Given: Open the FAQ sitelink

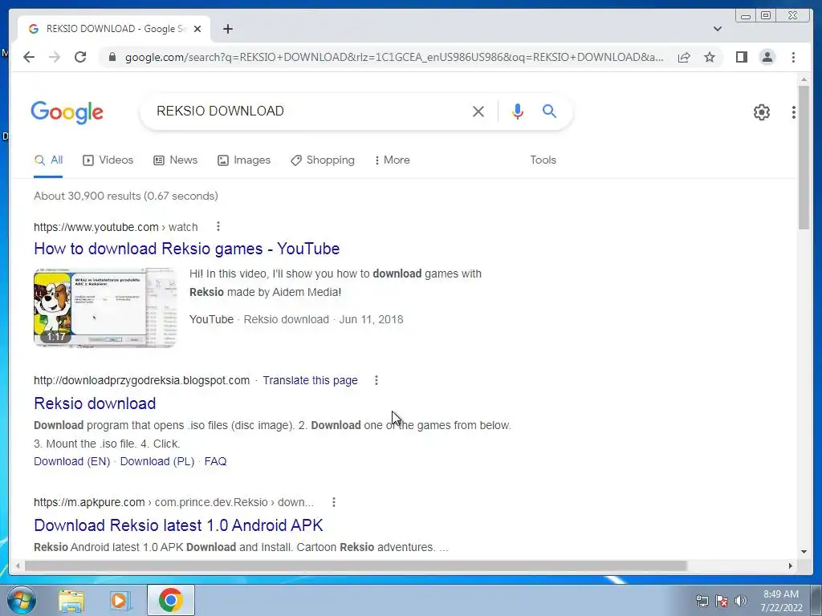Looking at the screenshot, I should 215,461.
